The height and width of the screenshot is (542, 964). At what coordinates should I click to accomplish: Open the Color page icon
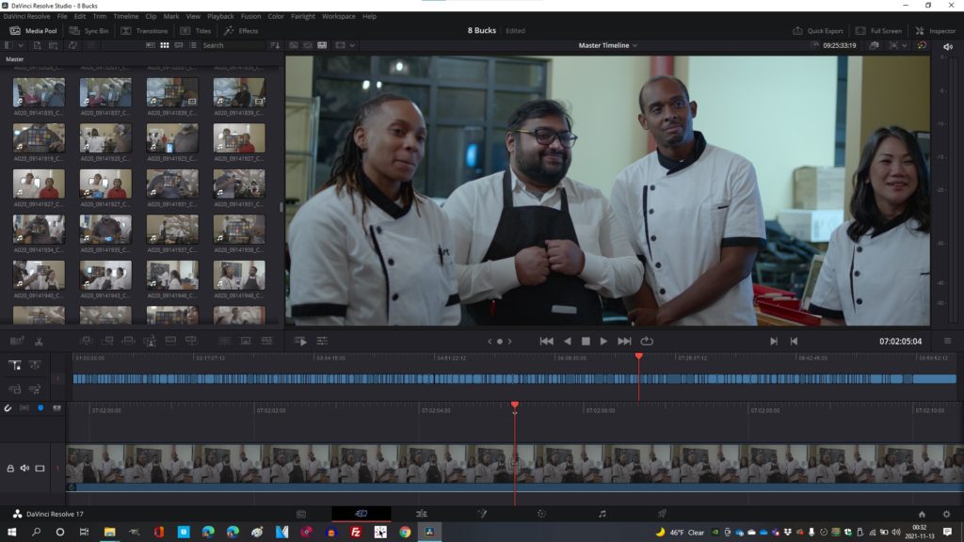pos(541,514)
